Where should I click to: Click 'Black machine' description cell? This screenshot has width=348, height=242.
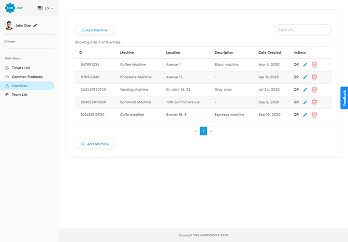point(226,64)
